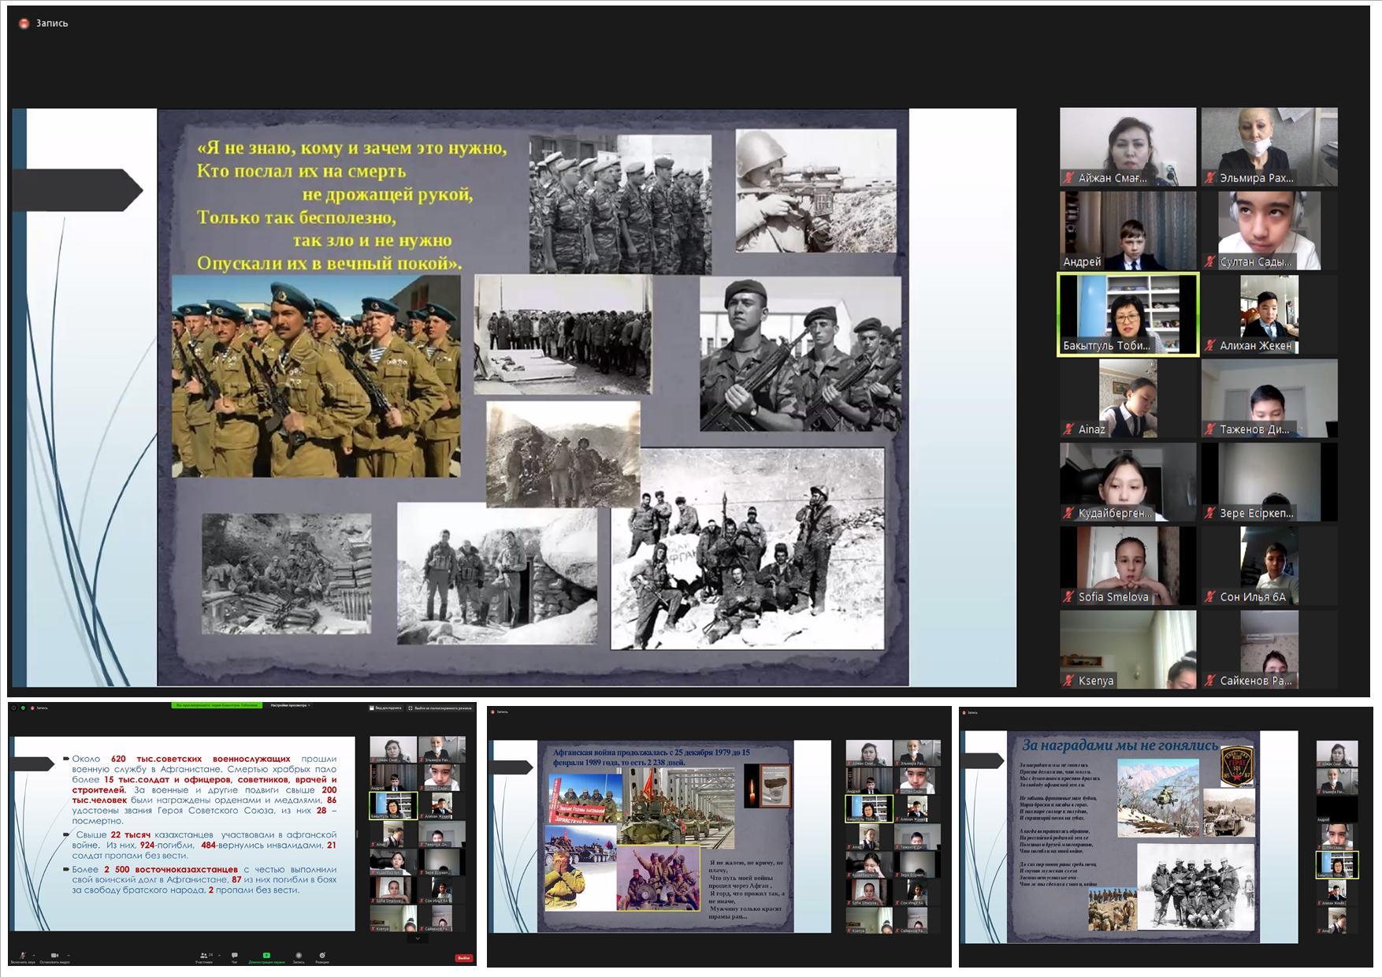The image size is (1382, 977).
Task: Open the Chat icon in the Zoom toolbar
Action: tap(234, 956)
